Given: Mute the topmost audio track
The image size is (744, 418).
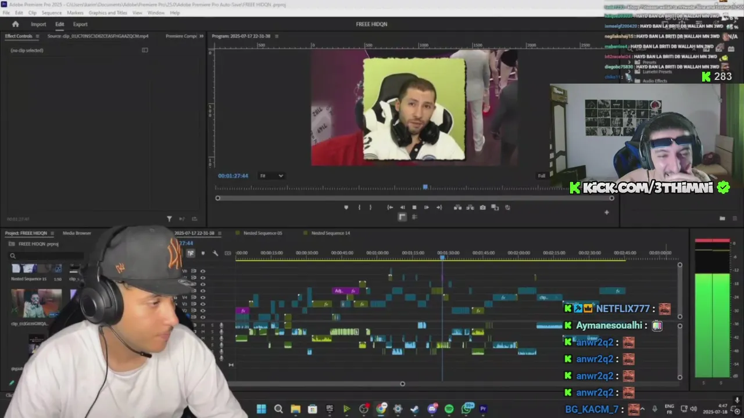Looking at the screenshot, I should [203, 325].
